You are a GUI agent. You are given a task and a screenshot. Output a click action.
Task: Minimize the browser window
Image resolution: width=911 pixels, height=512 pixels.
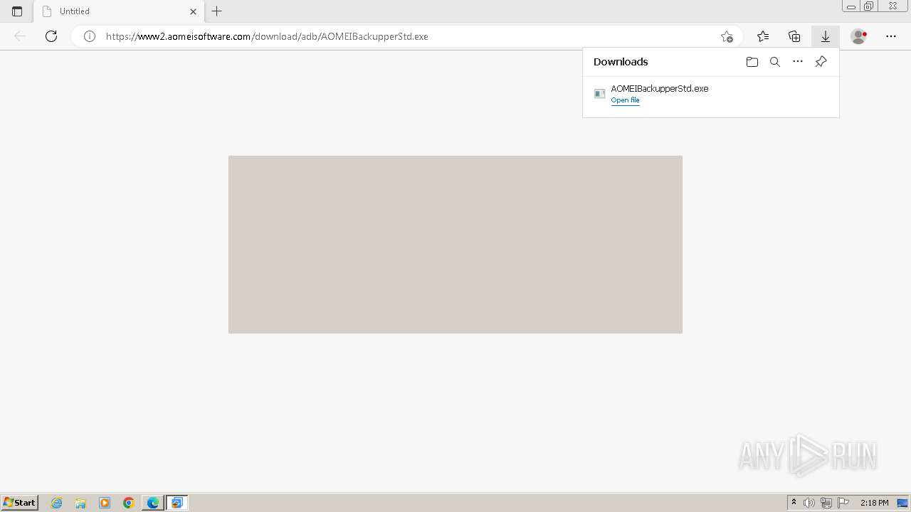pos(851,6)
